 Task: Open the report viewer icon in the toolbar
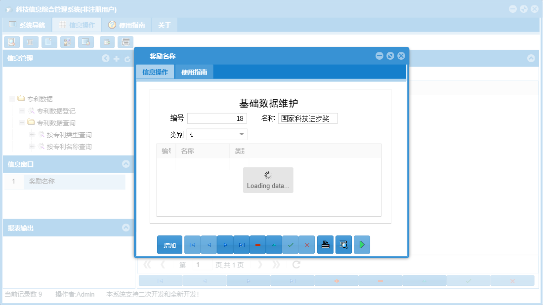125,42
